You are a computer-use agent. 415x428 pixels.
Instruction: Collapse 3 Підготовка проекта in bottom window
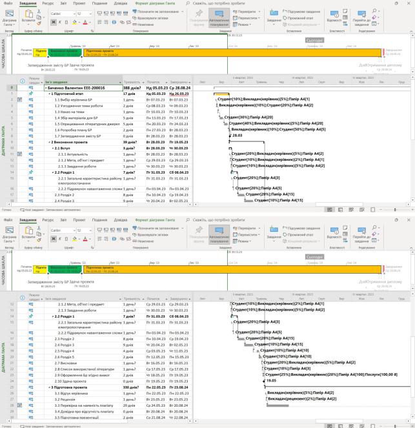coord(50,387)
